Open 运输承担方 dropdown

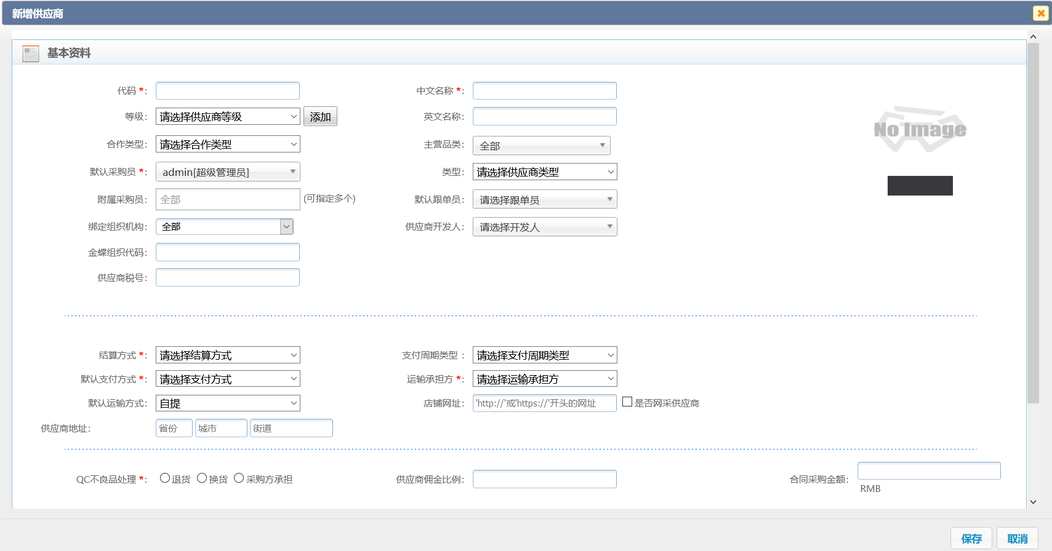[545, 379]
